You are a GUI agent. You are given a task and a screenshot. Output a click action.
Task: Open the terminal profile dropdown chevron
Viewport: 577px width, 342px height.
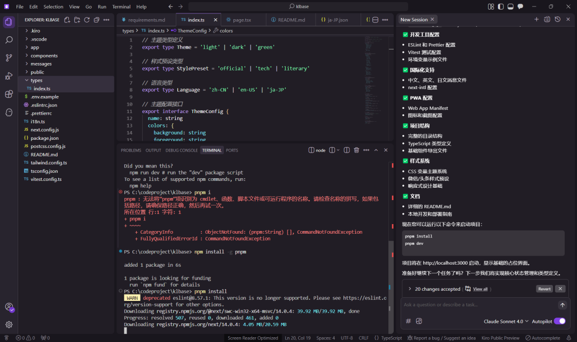[338, 150]
